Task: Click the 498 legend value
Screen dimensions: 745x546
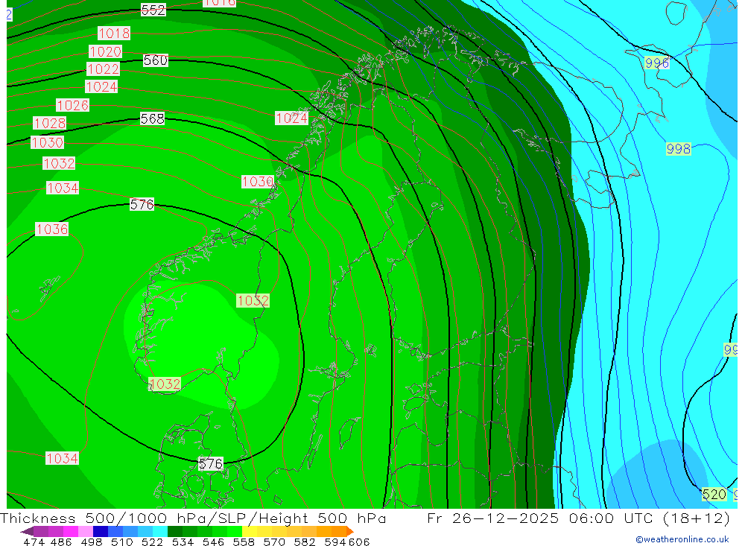Action: [91, 542]
